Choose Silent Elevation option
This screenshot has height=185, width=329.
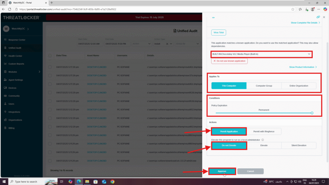299,145
